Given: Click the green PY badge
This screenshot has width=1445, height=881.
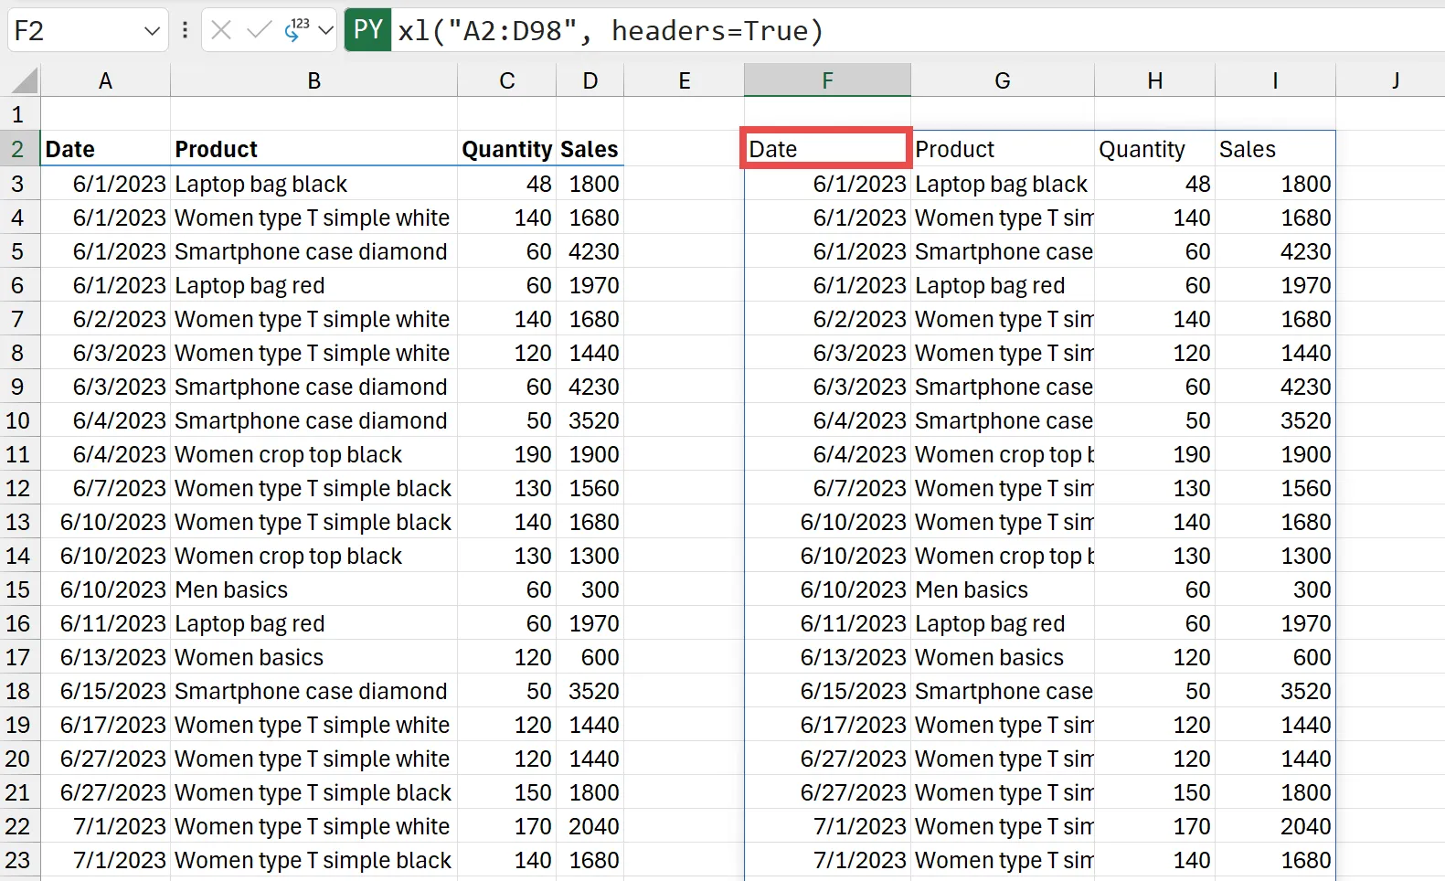Looking at the screenshot, I should [367, 30].
